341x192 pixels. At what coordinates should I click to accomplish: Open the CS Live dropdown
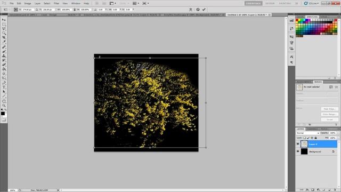pyautogui.click(x=311, y=3)
